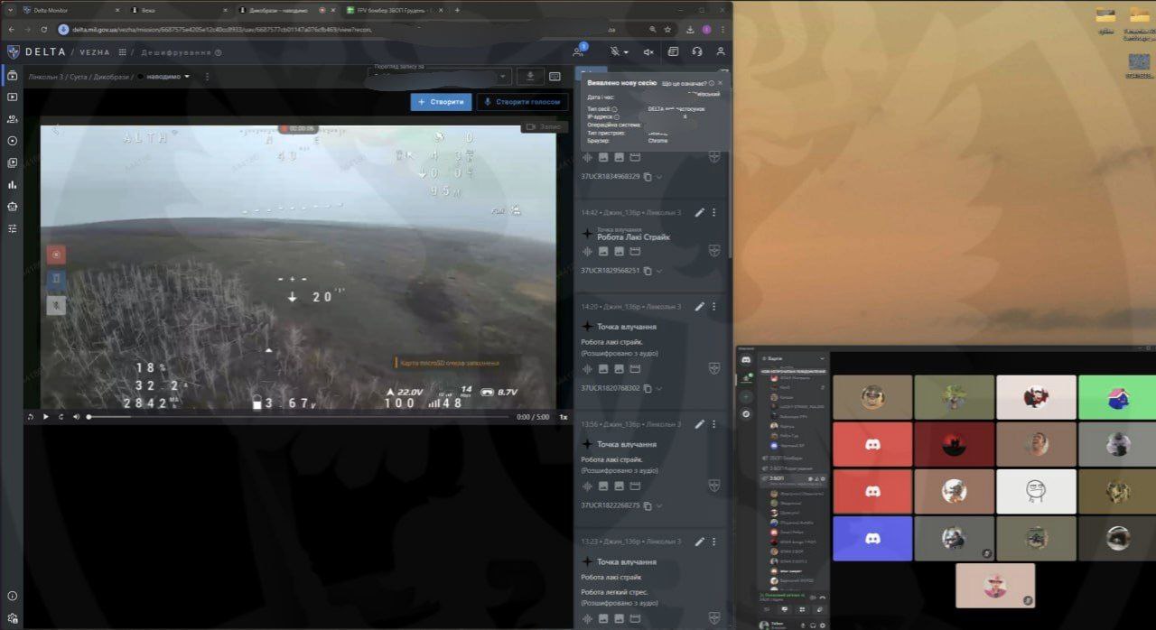
Task: Click the download recording icon
Action: [529, 77]
